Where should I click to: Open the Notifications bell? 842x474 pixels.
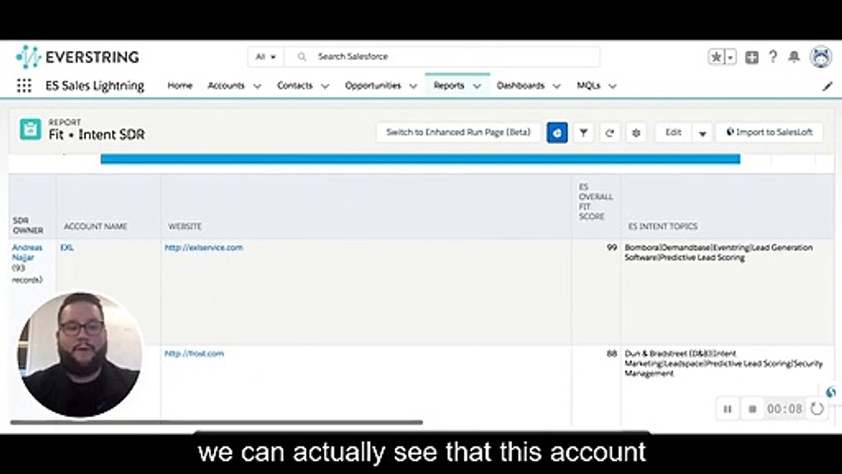tap(794, 57)
